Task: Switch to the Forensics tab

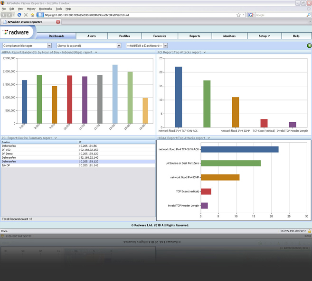Action: [160, 36]
